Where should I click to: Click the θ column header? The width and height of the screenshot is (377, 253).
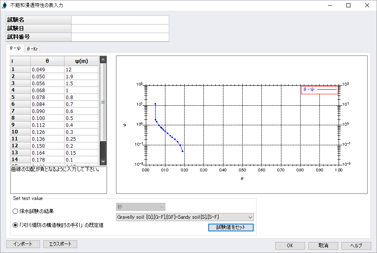[x=47, y=61]
